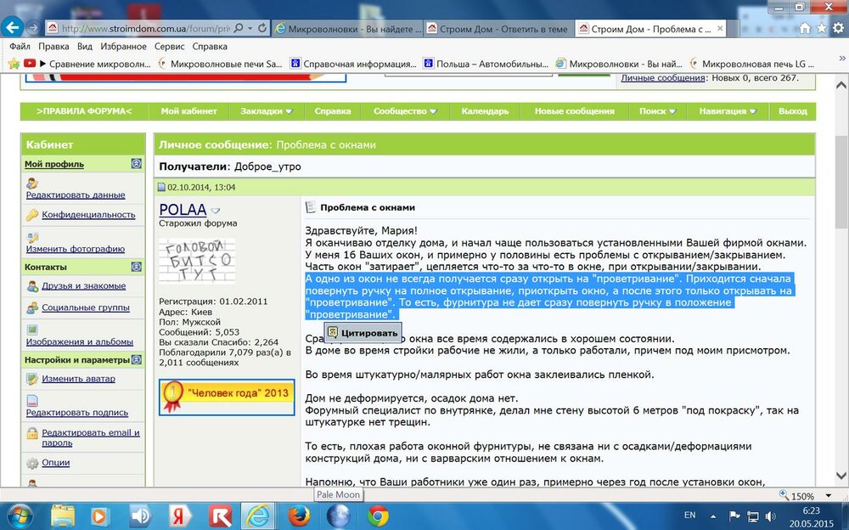Click the refresh icon in address bar
The height and width of the screenshot is (530, 849).
[x=262, y=28]
